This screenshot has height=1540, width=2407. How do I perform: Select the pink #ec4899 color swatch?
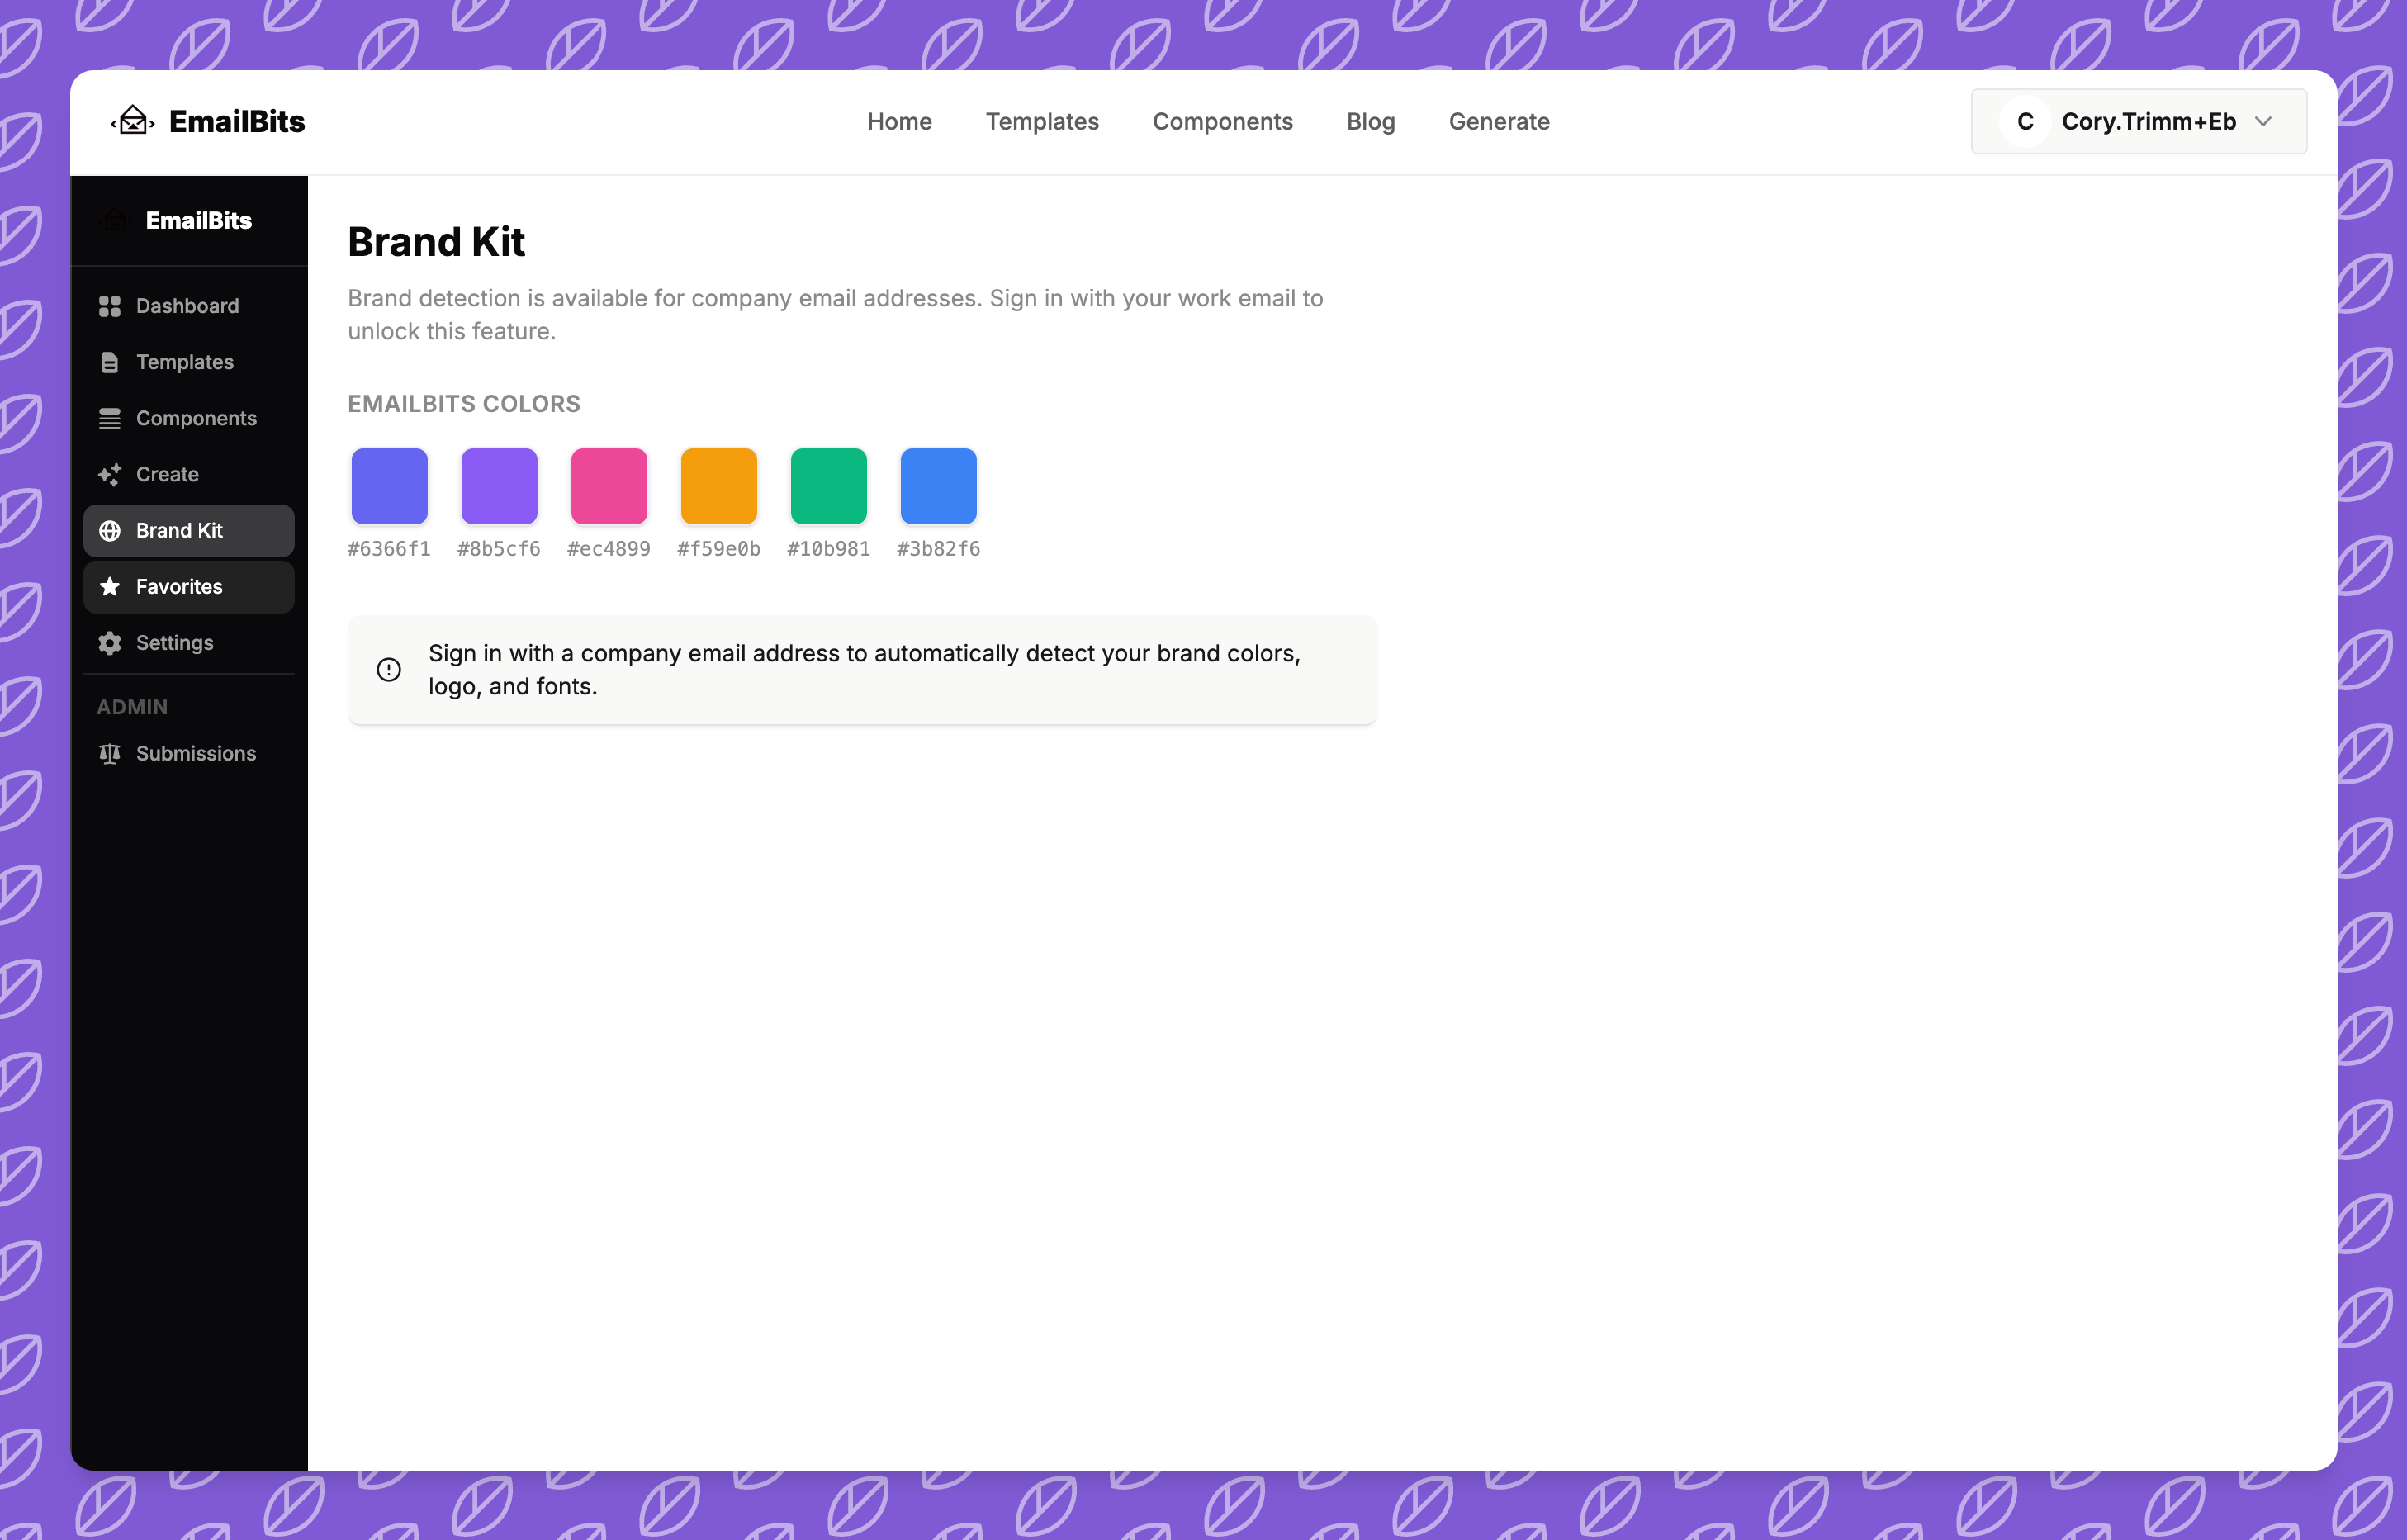[608, 487]
